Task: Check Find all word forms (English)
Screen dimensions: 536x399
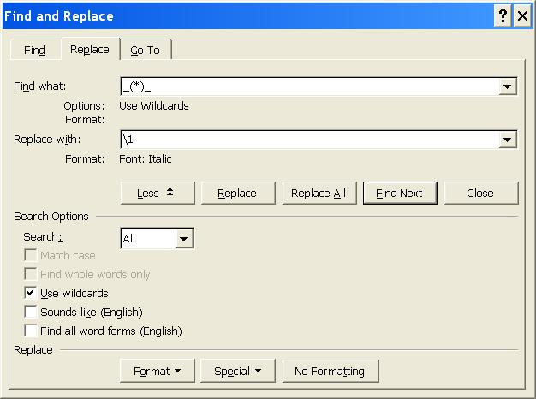Action: click(x=32, y=331)
